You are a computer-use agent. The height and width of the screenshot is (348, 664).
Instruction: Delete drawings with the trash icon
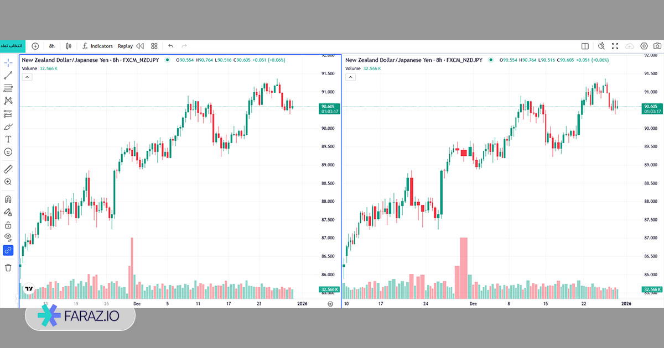click(8, 267)
